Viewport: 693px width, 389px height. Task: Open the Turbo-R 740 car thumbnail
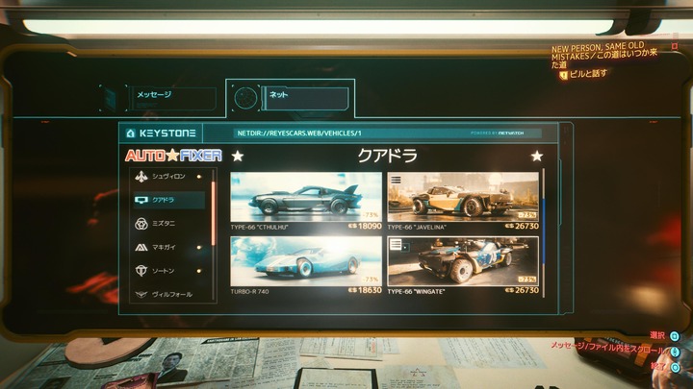click(x=306, y=261)
